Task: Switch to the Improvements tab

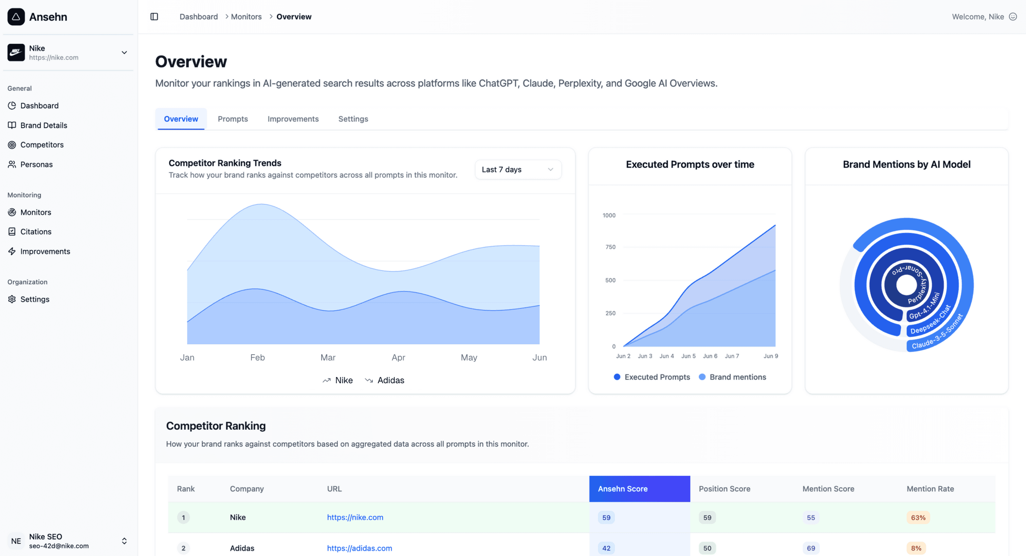Action: tap(293, 119)
